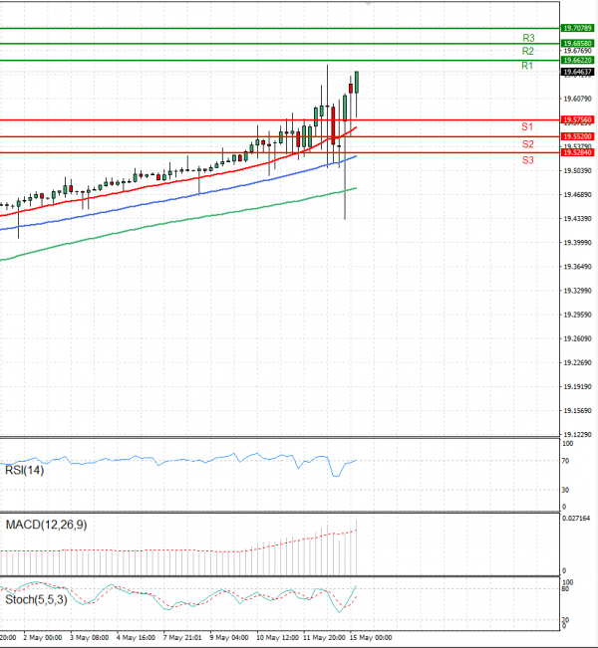Select the 19.66220 green price tag
The image size is (598, 648).
(x=578, y=61)
